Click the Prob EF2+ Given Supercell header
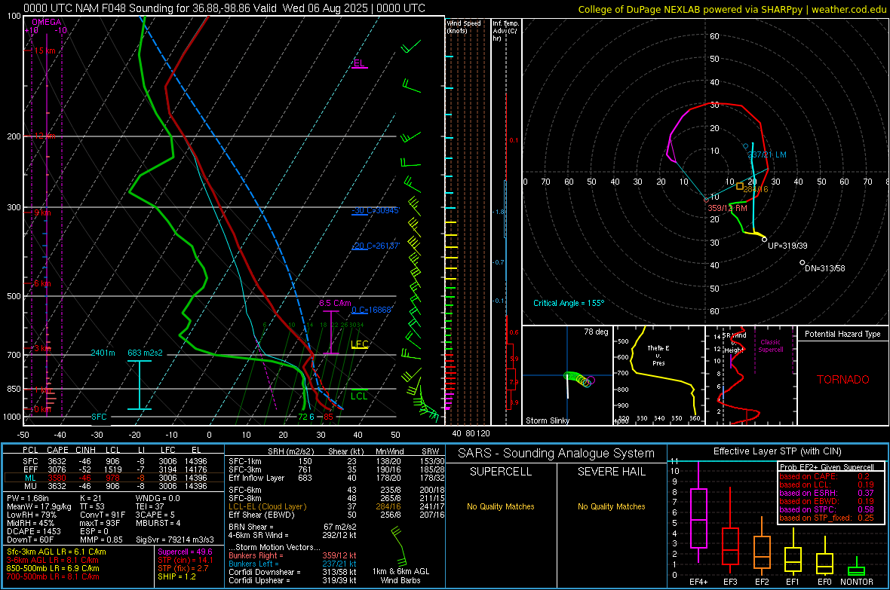 (827, 467)
